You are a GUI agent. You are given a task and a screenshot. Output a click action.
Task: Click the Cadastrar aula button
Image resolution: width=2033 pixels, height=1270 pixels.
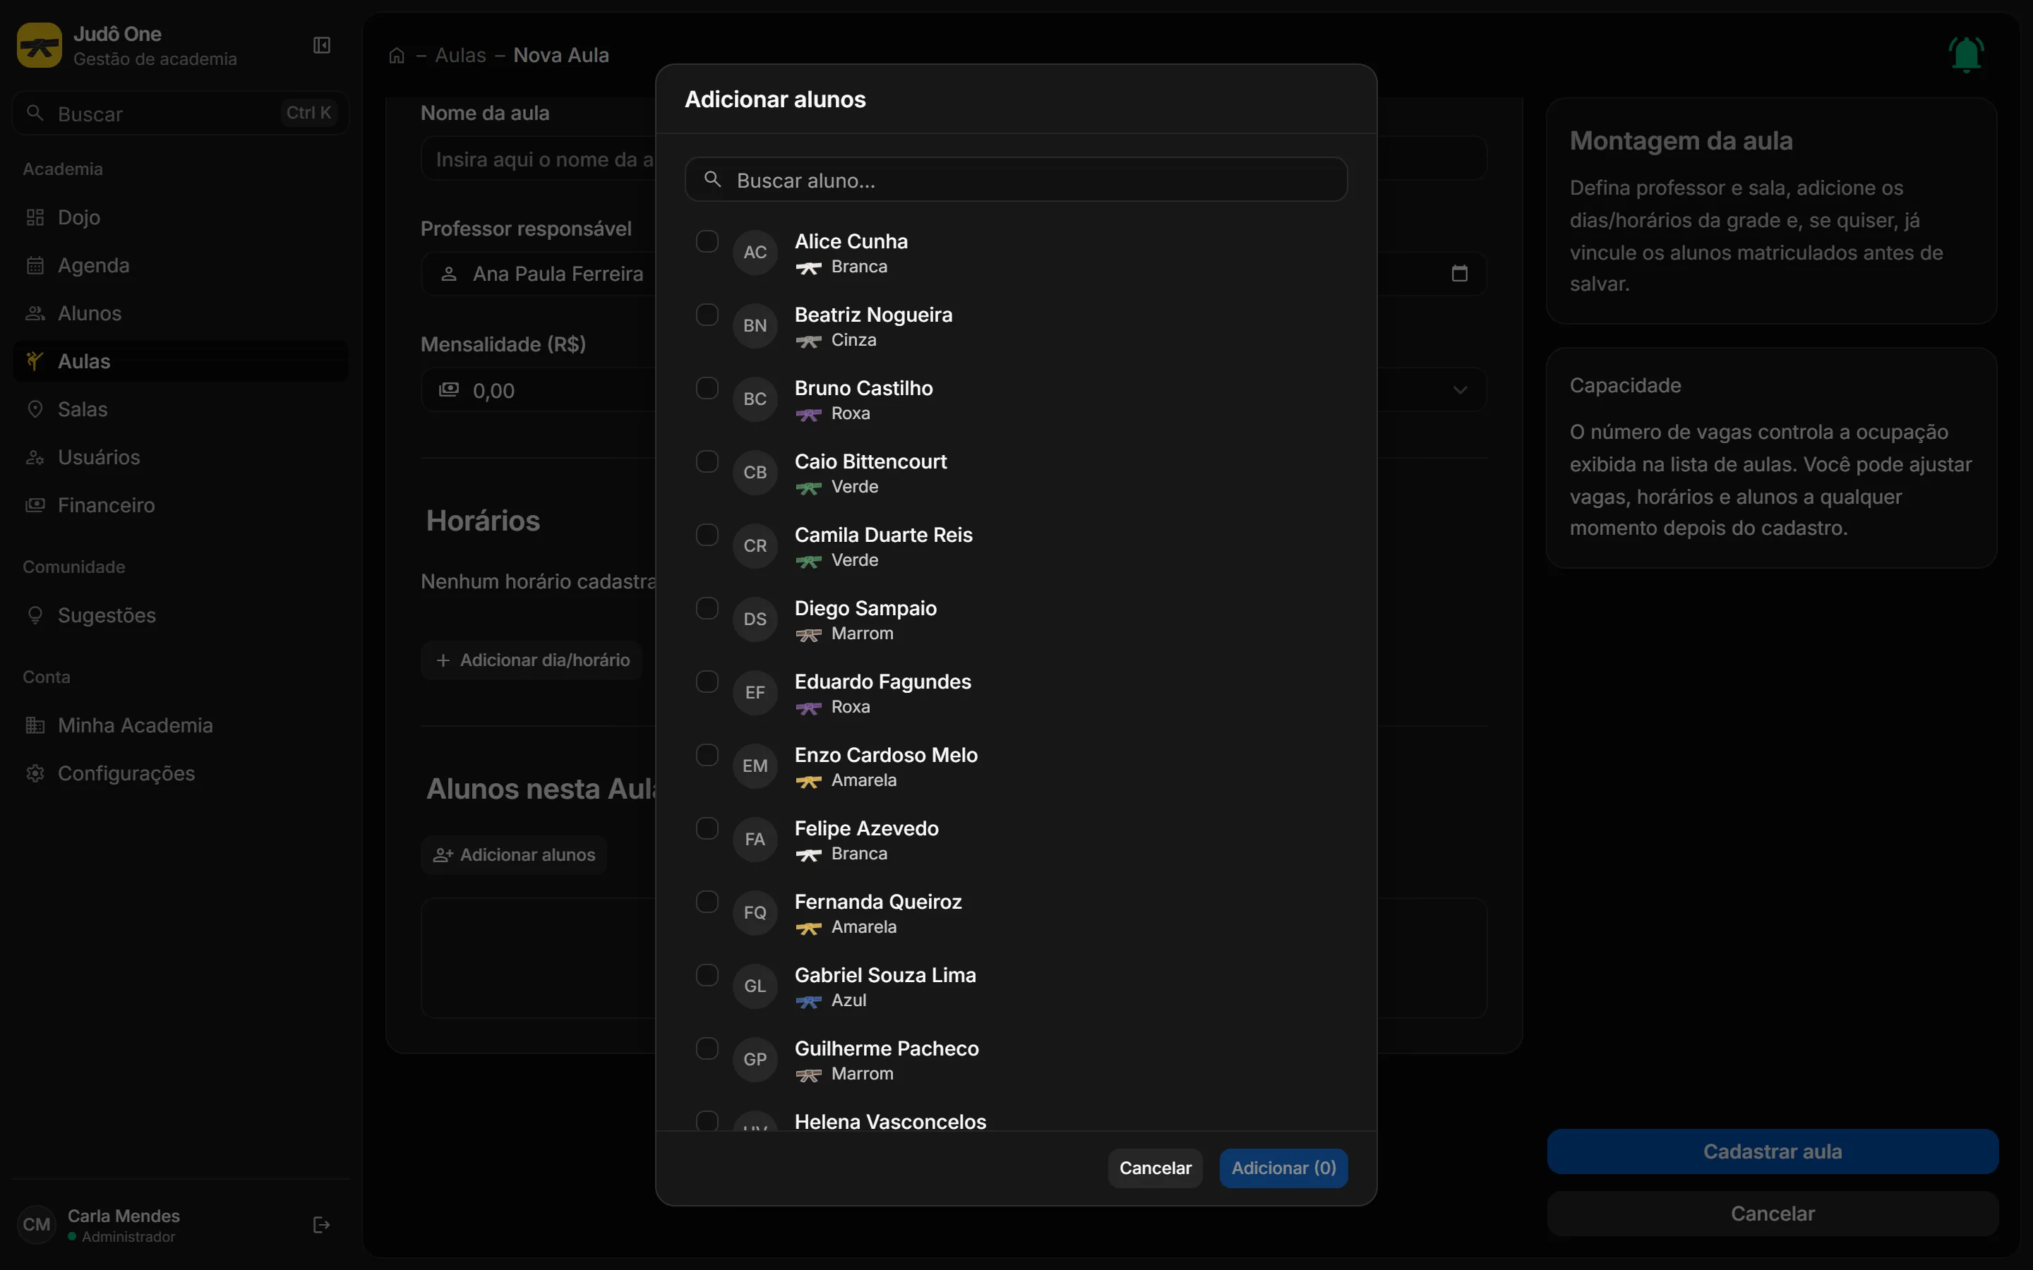1773,1151
